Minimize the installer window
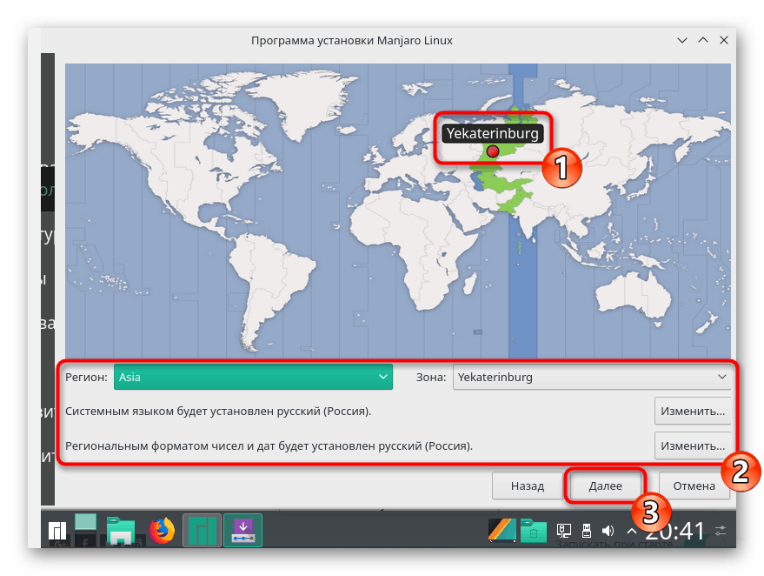Image resolution: width=764 pixels, height=576 pixels. (682, 41)
